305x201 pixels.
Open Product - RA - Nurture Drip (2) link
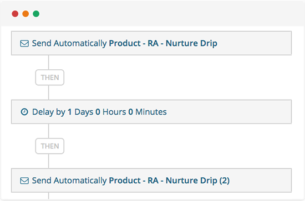[169, 181]
